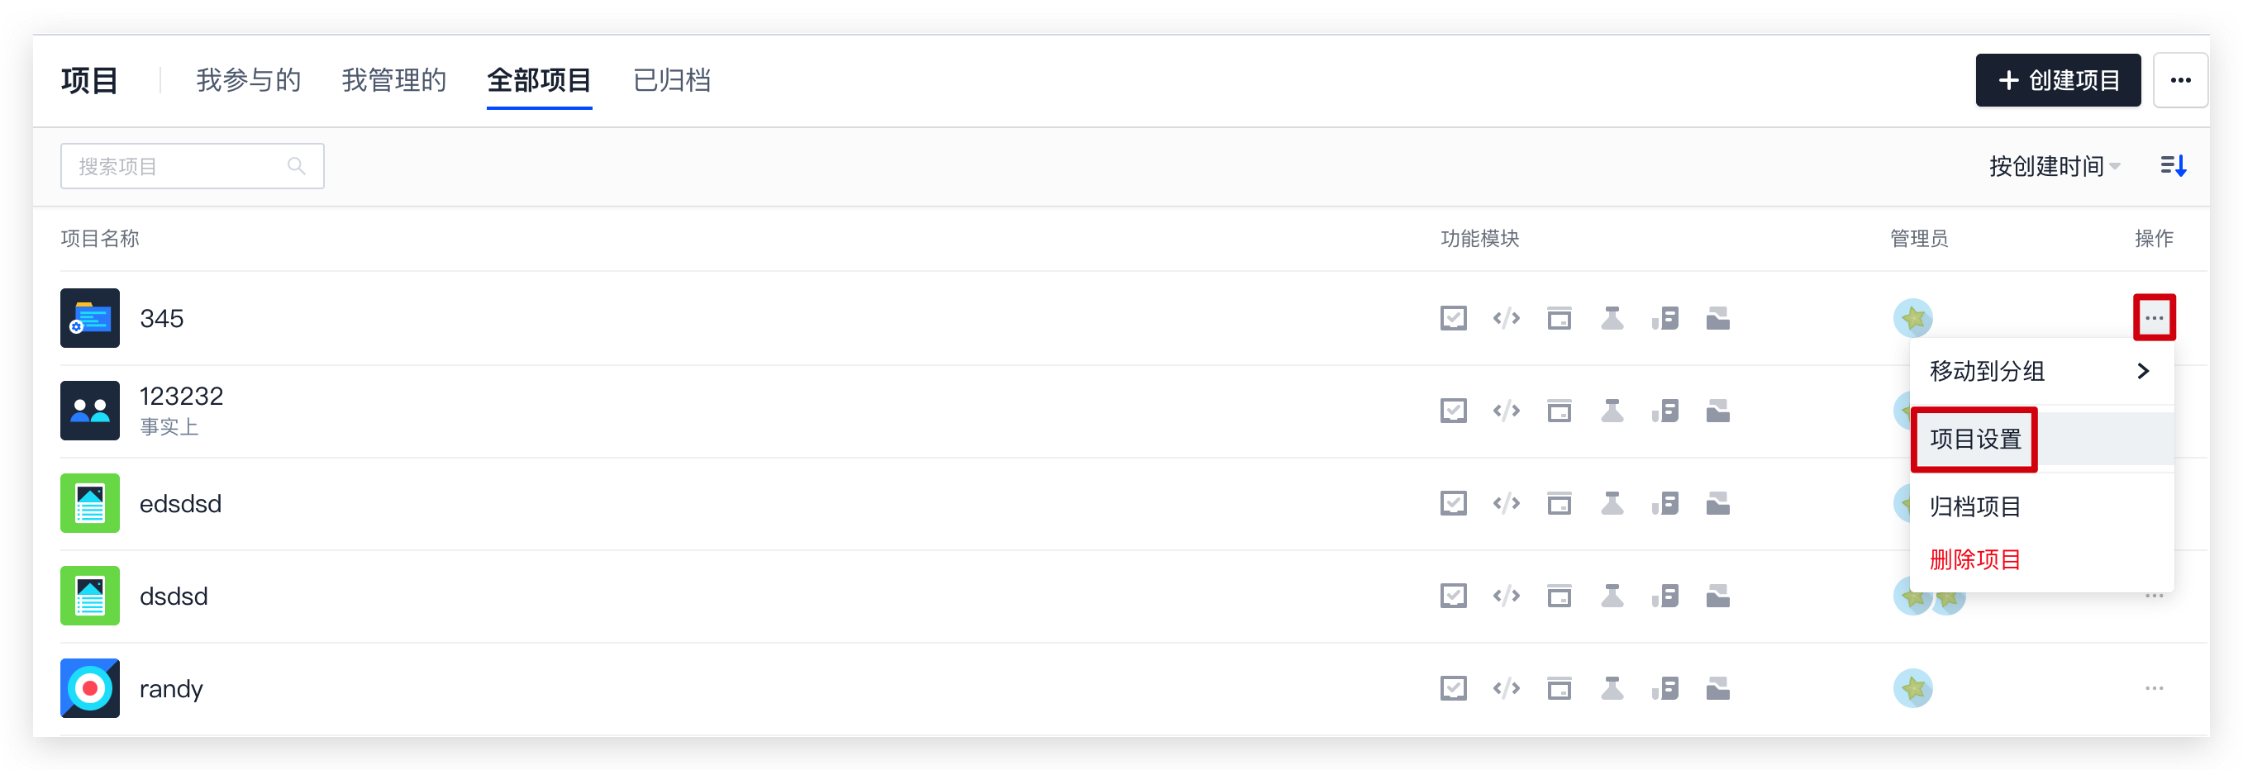Click the randy project target avatar
The width and height of the screenshot is (2243, 770).
click(x=88, y=688)
